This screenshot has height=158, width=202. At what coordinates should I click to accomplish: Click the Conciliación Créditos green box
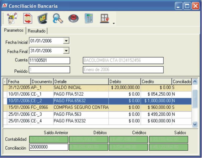[128, 147]
